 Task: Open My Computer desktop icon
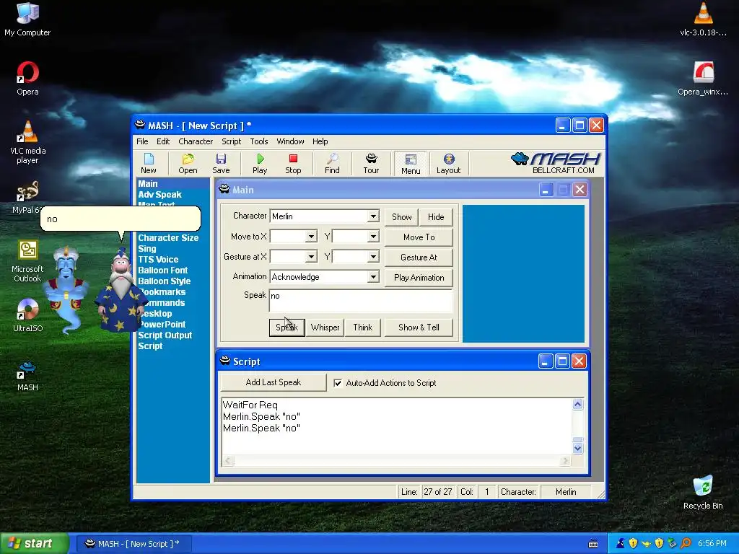coord(27,19)
